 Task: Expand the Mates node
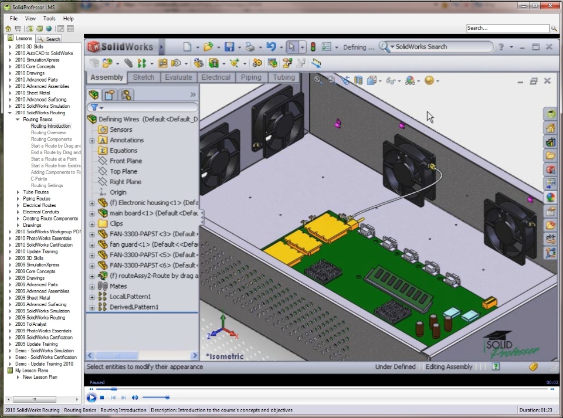[x=92, y=287]
